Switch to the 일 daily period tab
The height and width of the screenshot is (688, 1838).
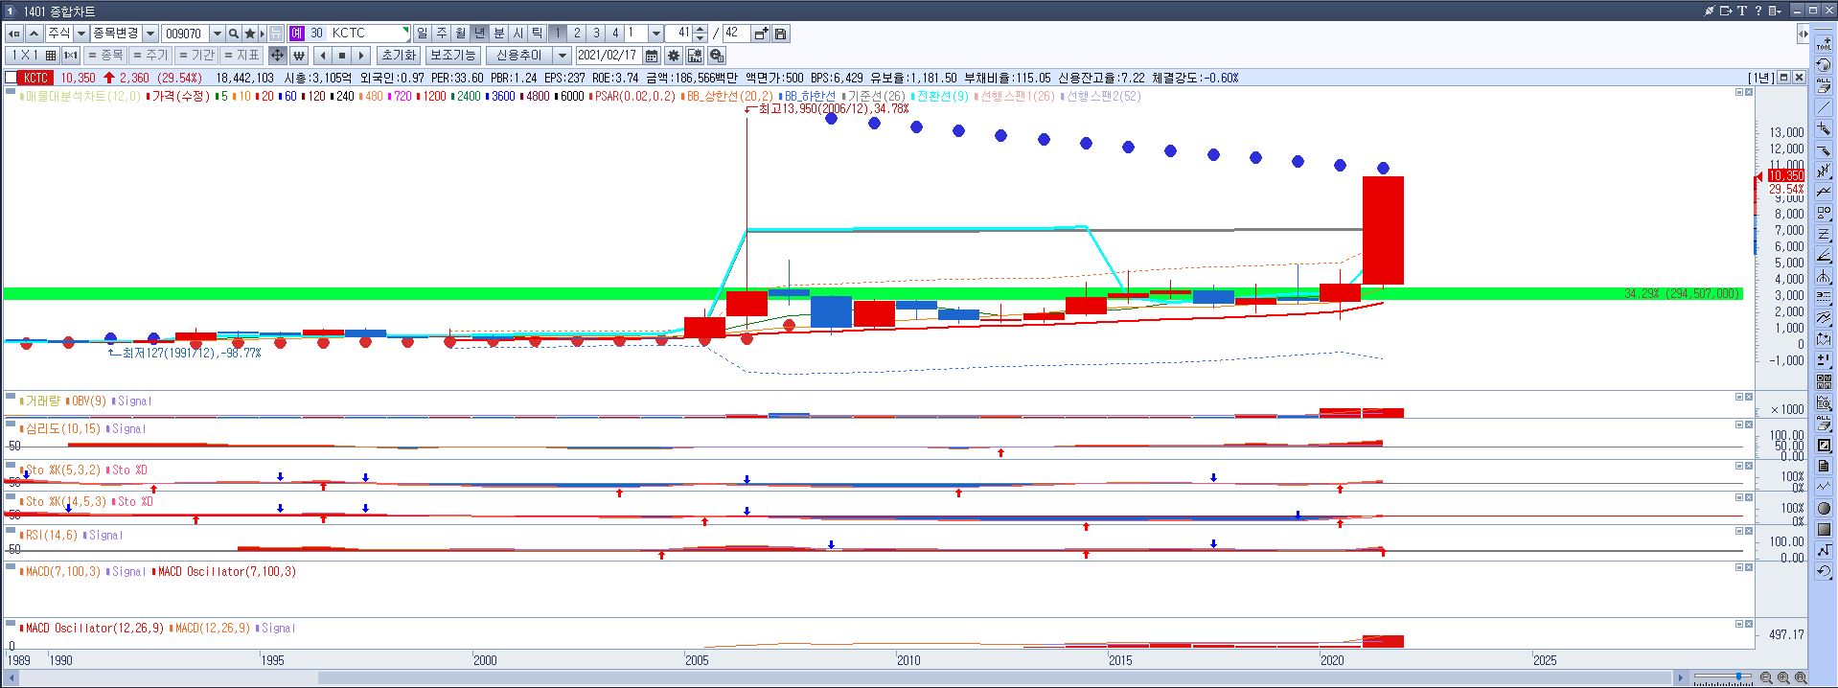tap(423, 34)
